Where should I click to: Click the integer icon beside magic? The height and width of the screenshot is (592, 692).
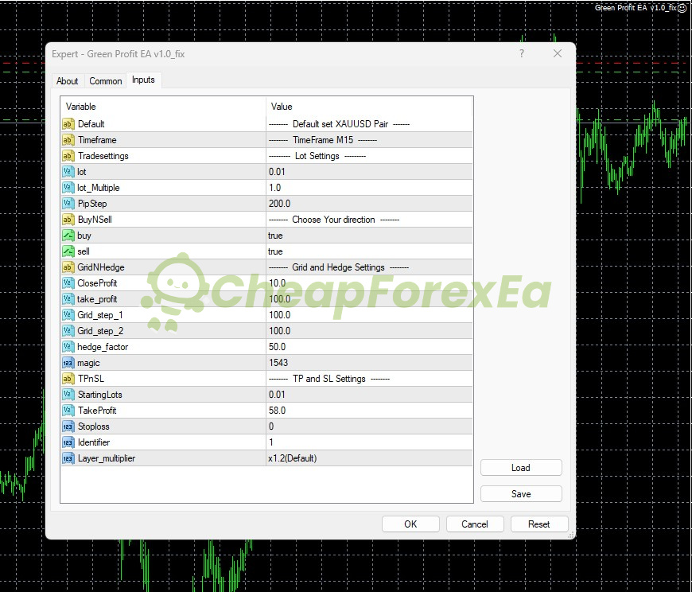coord(68,363)
